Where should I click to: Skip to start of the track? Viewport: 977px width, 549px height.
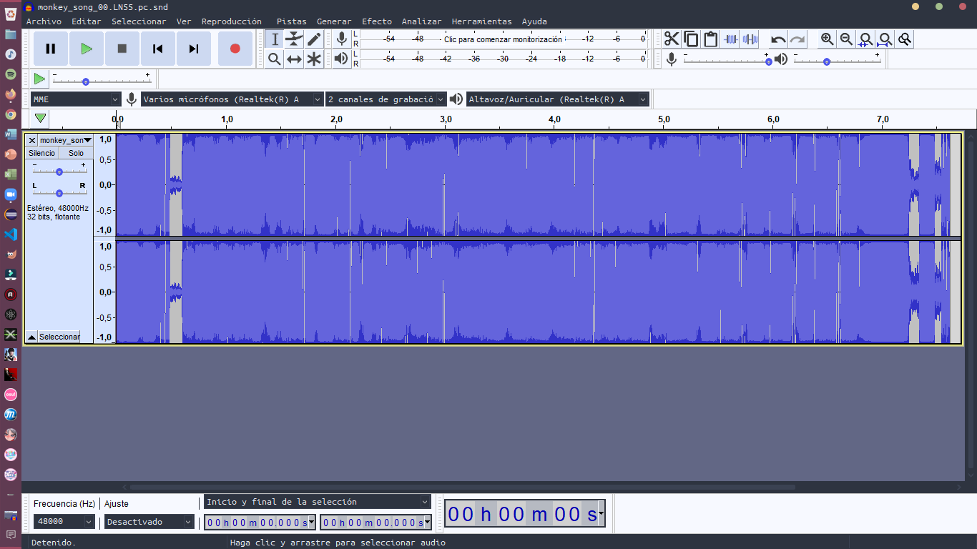tap(158, 49)
